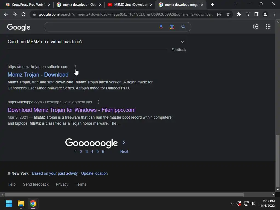The image size is (280, 210).
Task: Bookmark this page with star
Action: 228,14
